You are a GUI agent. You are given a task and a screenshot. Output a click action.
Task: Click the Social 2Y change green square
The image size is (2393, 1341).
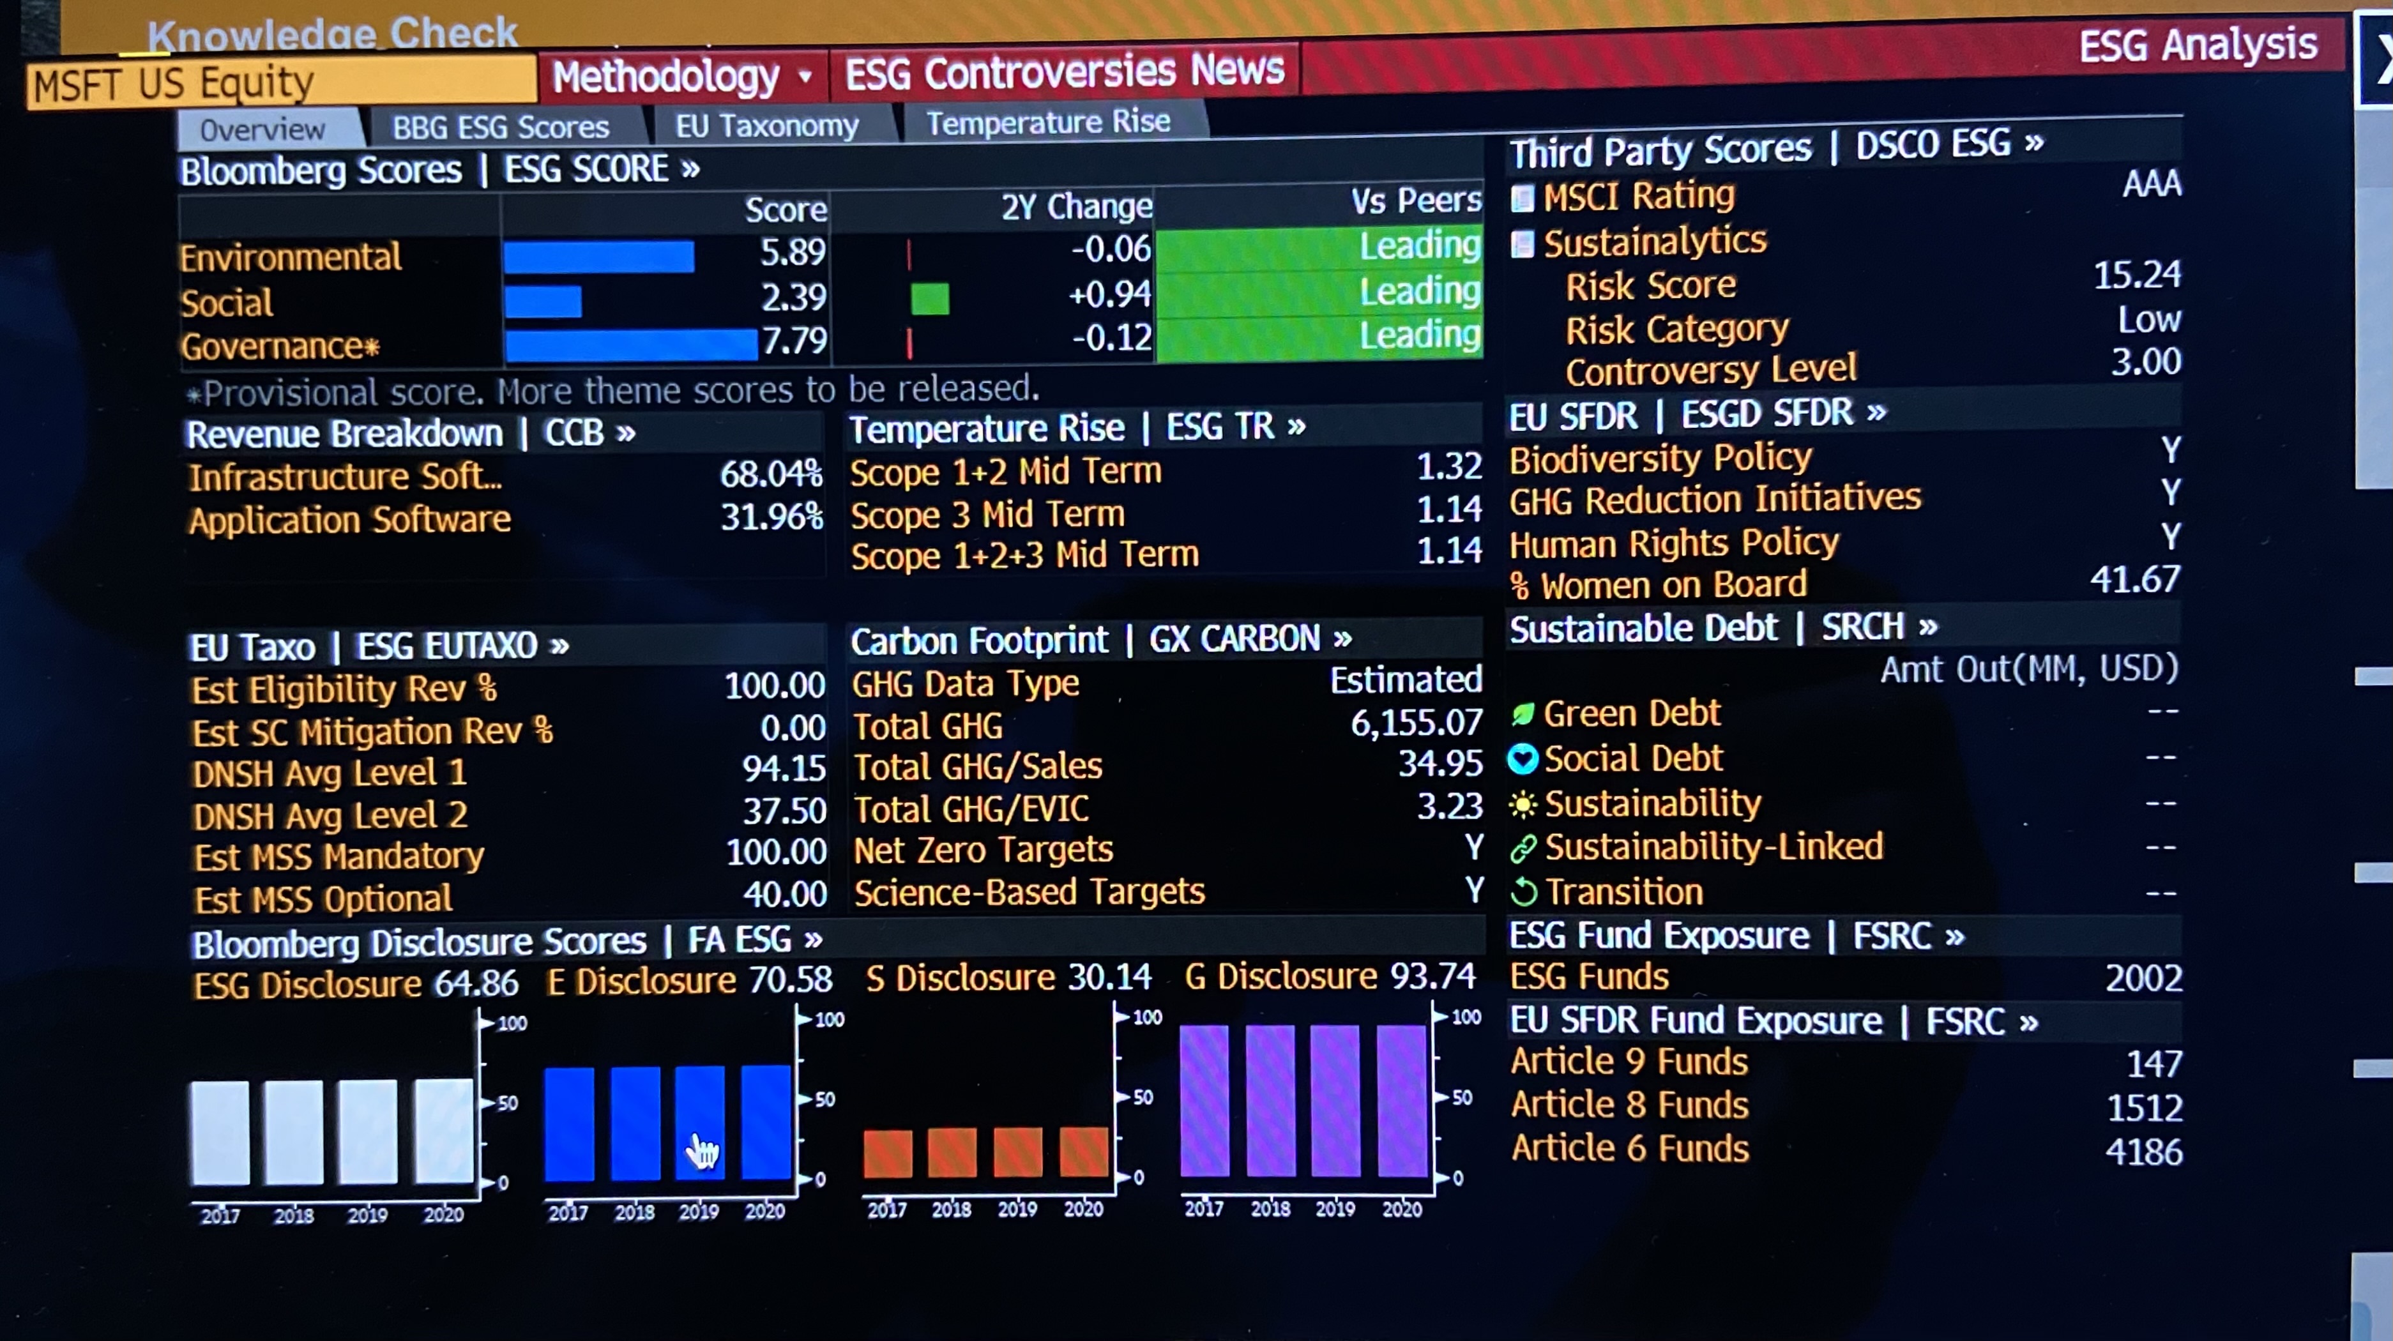[930, 299]
